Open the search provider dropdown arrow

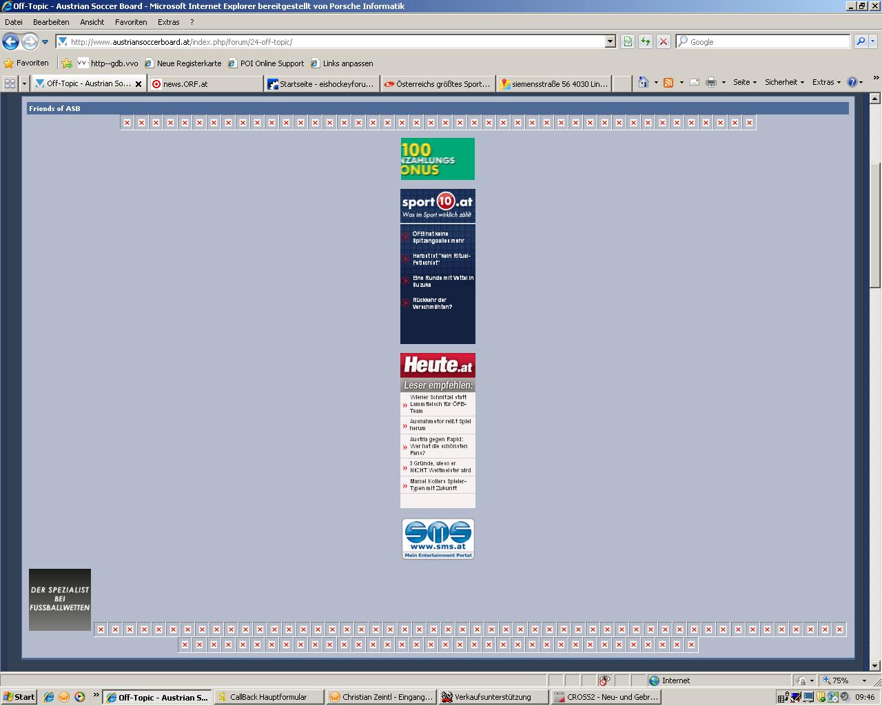(872, 42)
